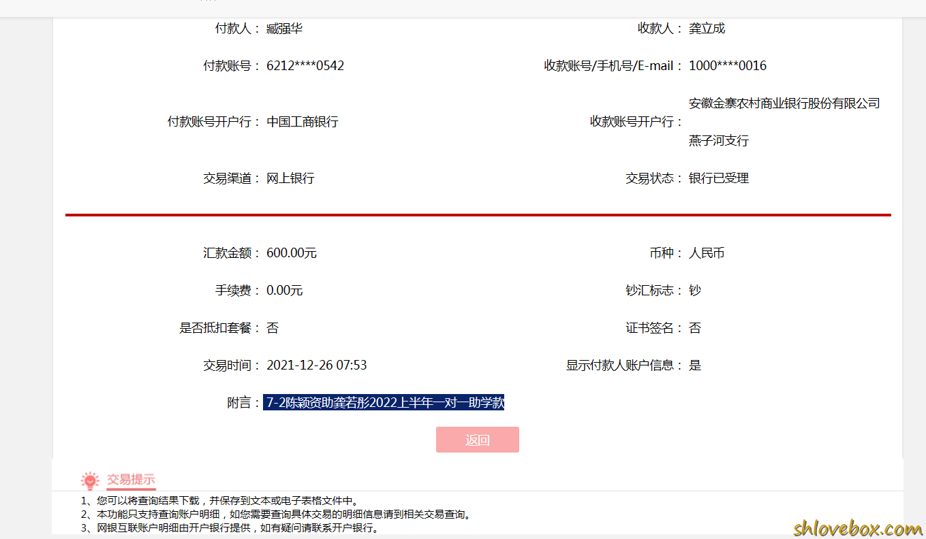Click the 附言 label
This screenshot has width=926, height=539.
[x=243, y=403]
